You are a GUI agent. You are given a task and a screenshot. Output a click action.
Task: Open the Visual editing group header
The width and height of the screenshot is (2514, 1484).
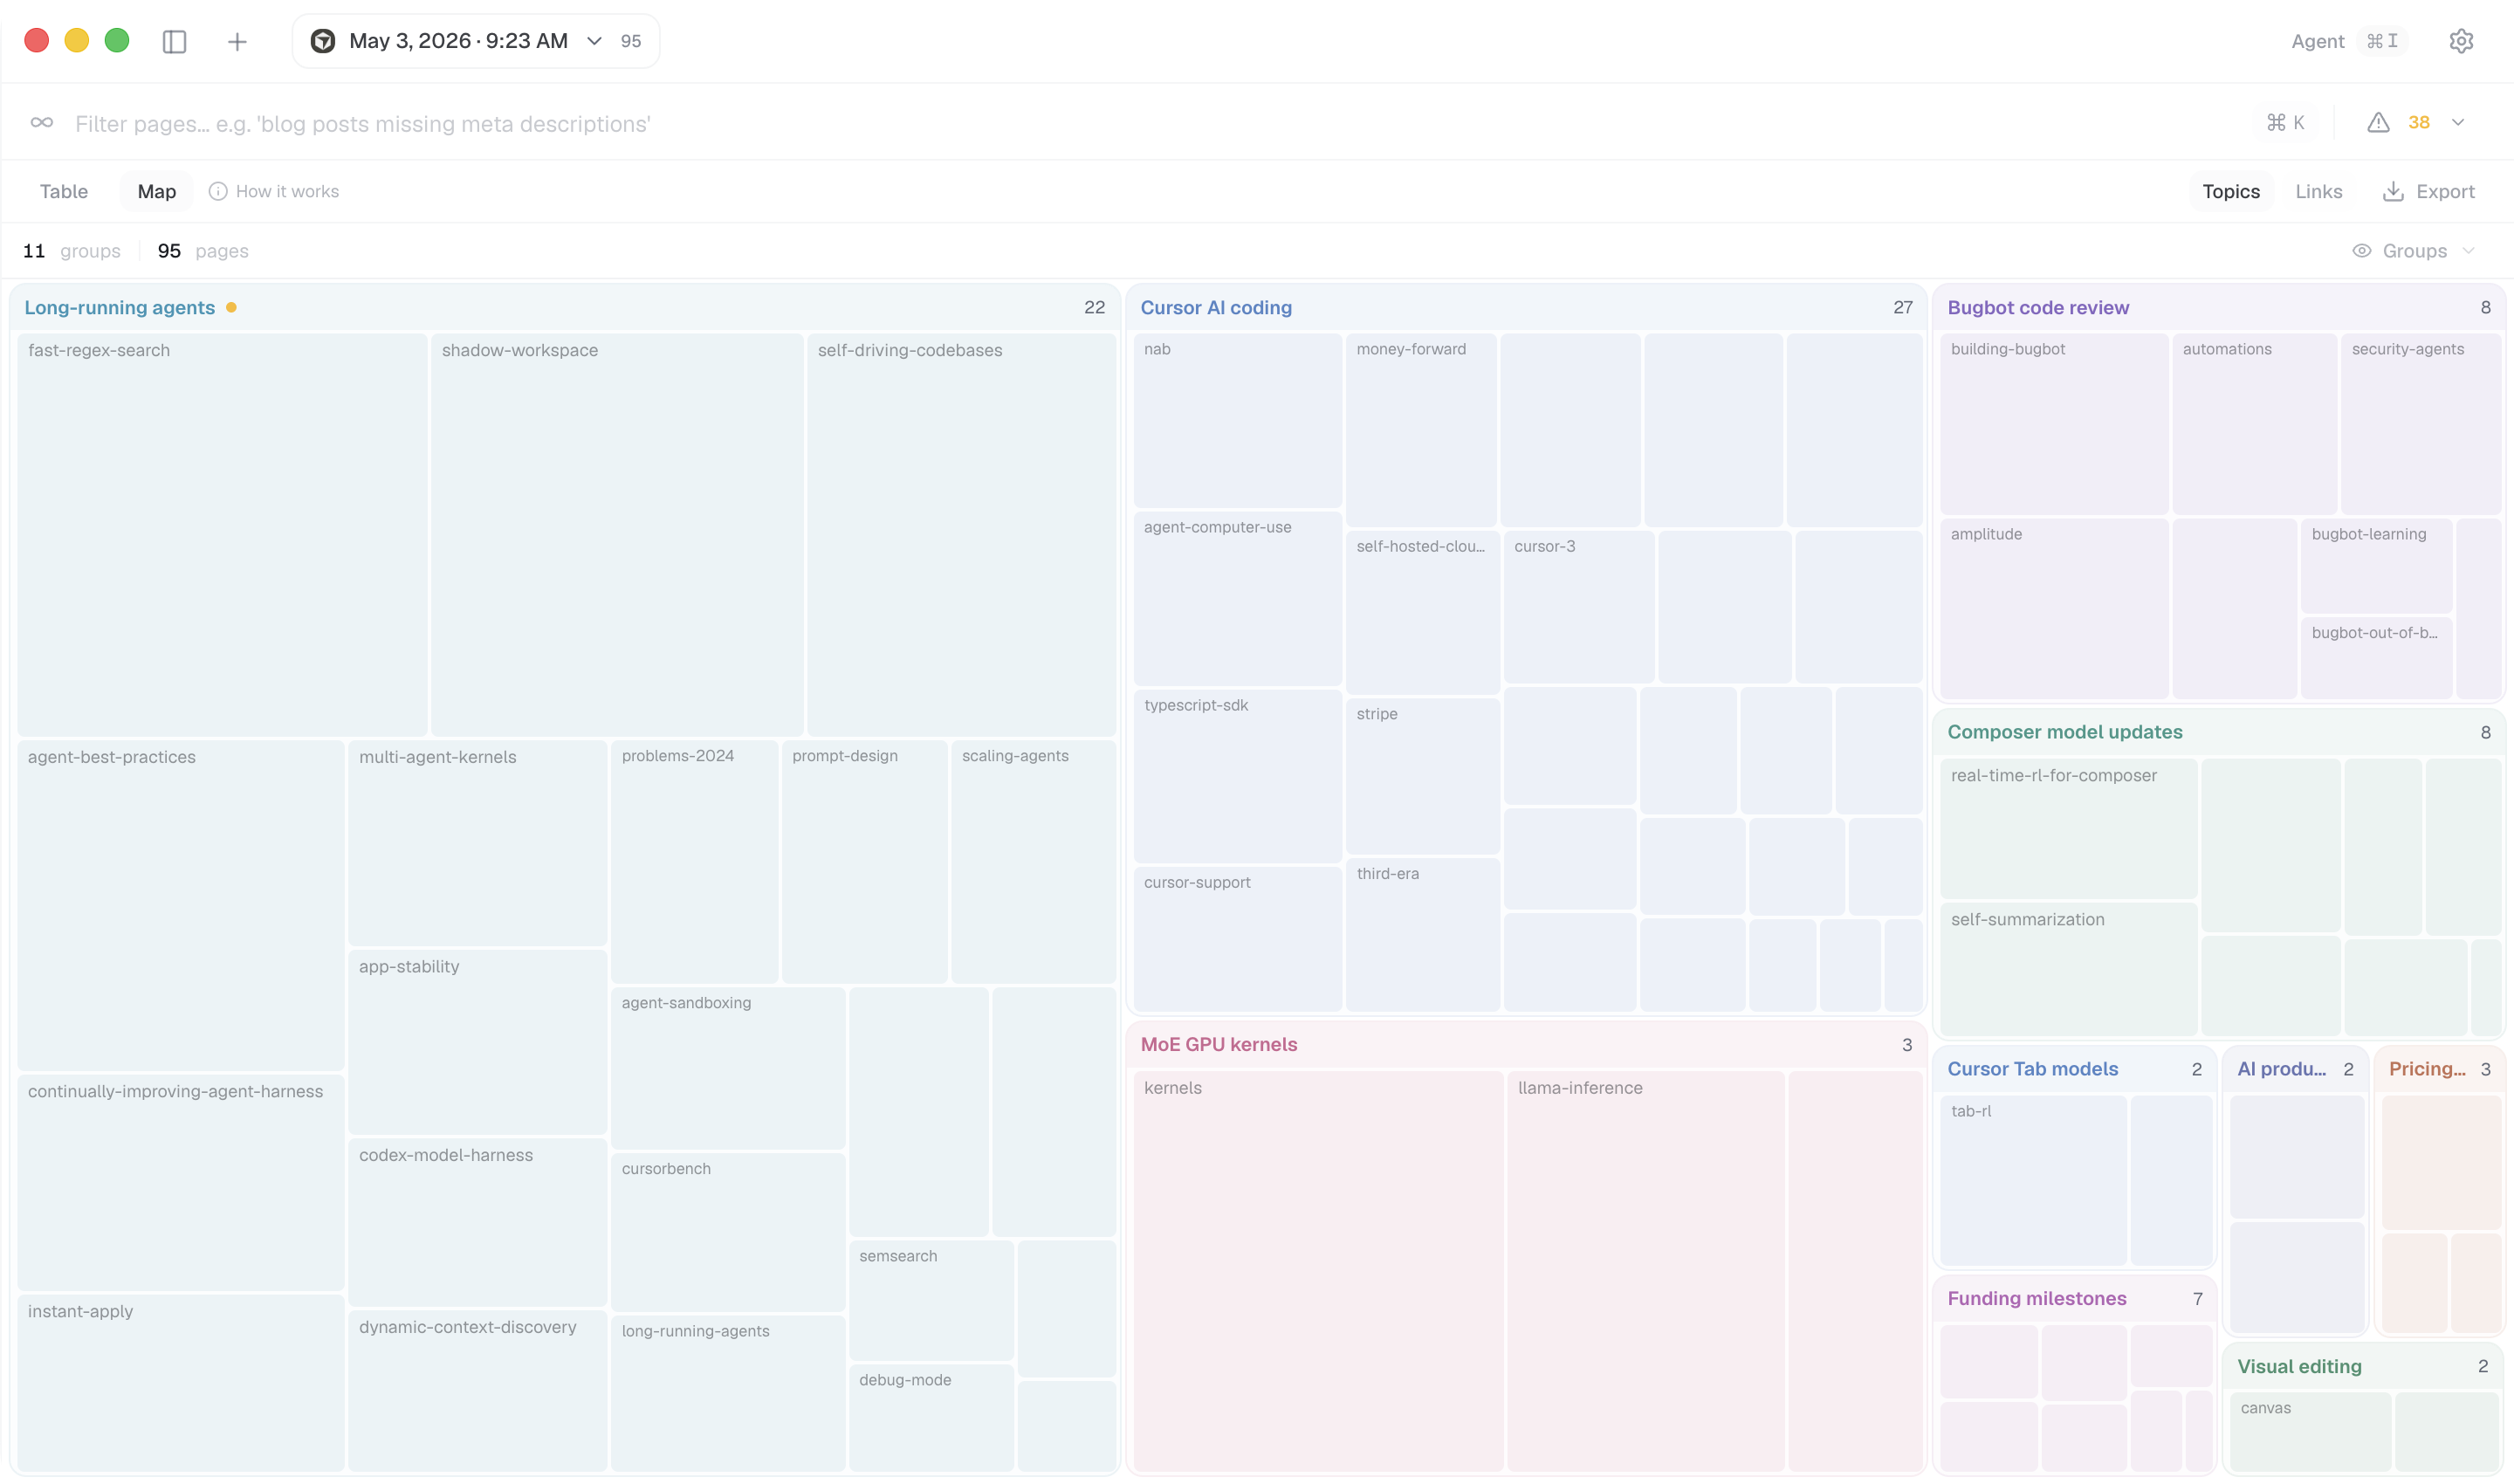point(2362,1366)
